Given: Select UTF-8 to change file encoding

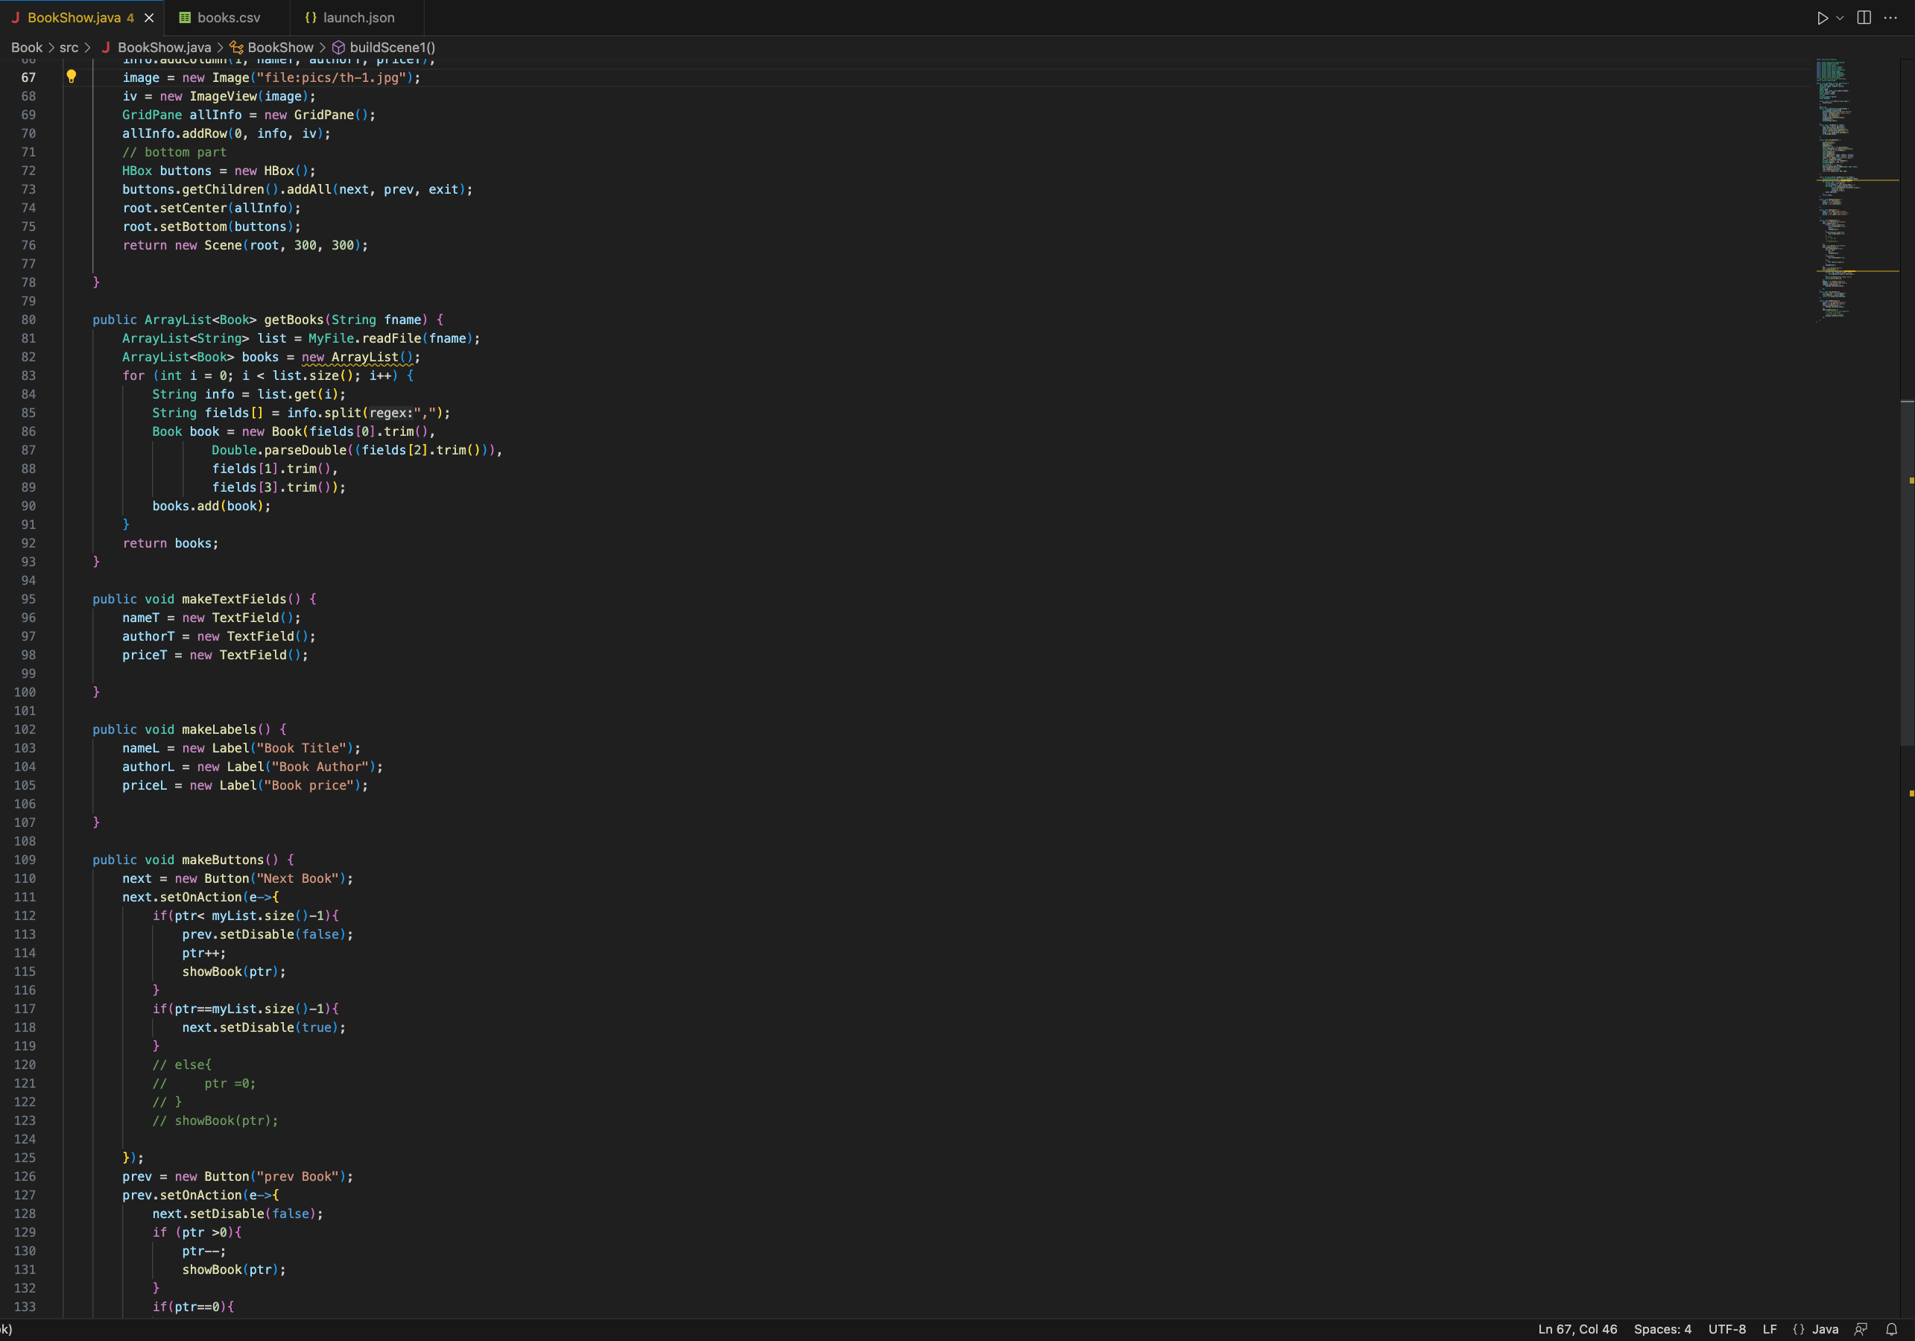Looking at the screenshot, I should click(x=1726, y=1329).
